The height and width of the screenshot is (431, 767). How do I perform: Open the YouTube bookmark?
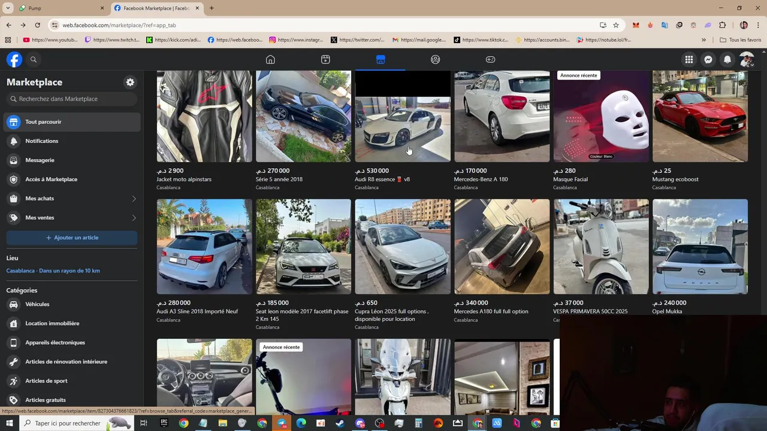click(50, 40)
